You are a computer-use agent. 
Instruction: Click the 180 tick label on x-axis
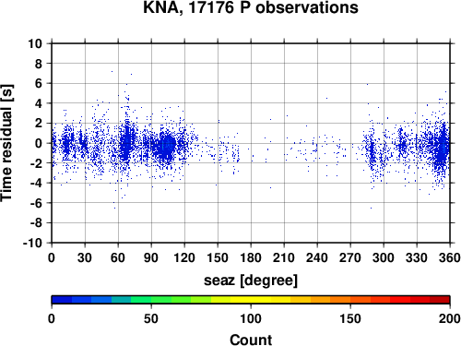click(251, 257)
